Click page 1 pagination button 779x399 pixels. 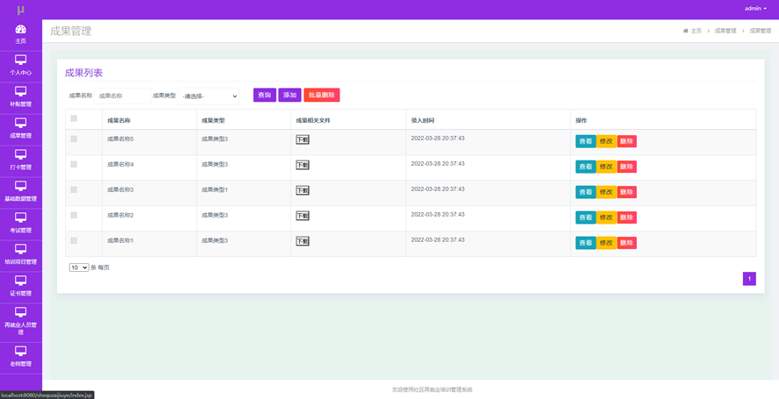click(748, 279)
